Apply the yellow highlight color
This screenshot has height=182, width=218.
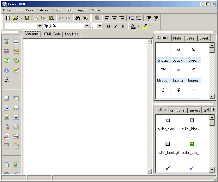pyautogui.click(x=145, y=26)
